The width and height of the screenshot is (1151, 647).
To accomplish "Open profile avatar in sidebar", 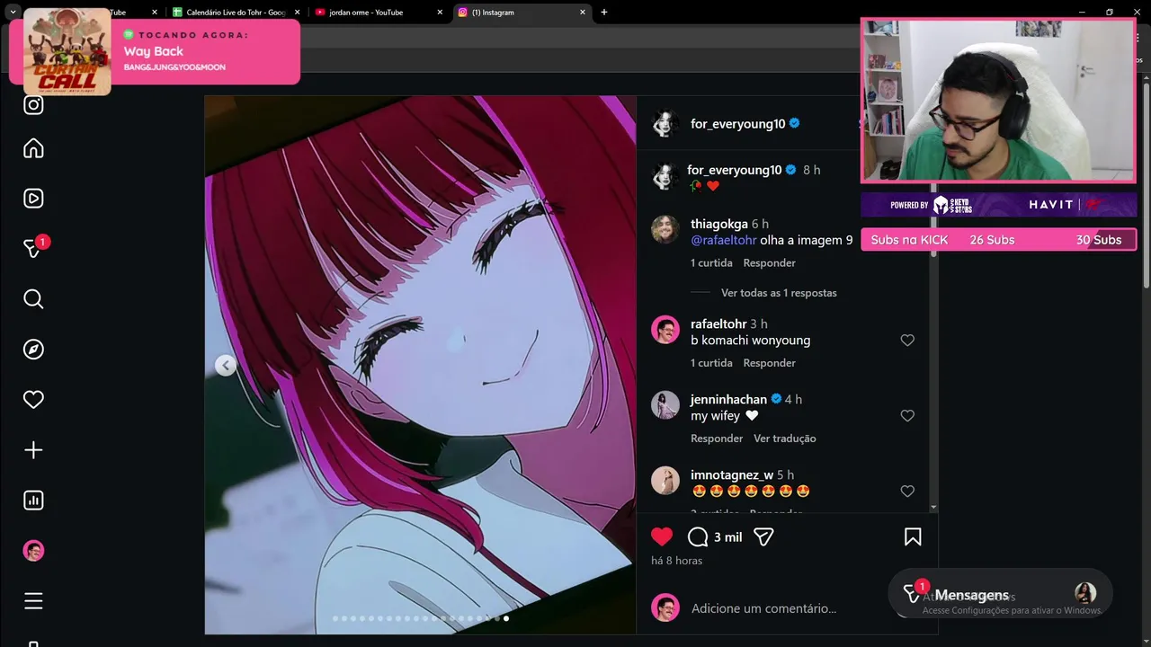I will pyautogui.click(x=33, y=551).
